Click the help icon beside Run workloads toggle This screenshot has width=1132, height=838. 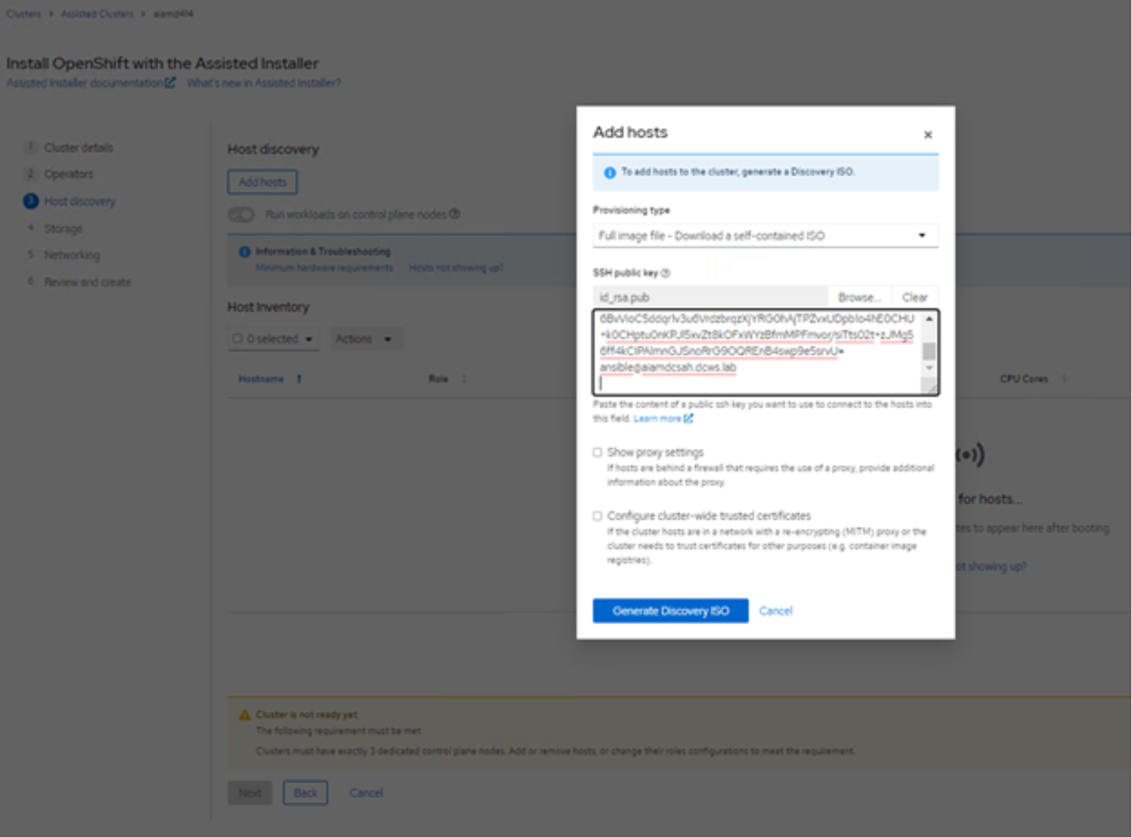pyautogui.click(x=455, y=215)
